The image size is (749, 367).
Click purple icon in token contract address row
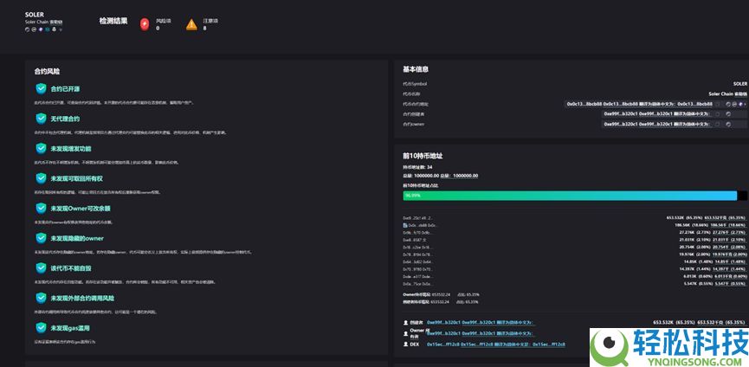point(740,104)
